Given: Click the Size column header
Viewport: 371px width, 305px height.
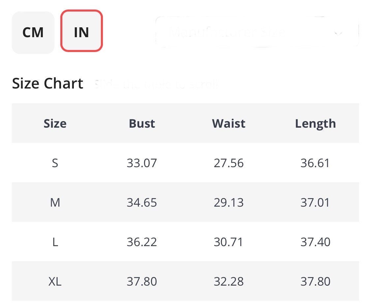Looking at the screenshot, I should click(55, 123).
